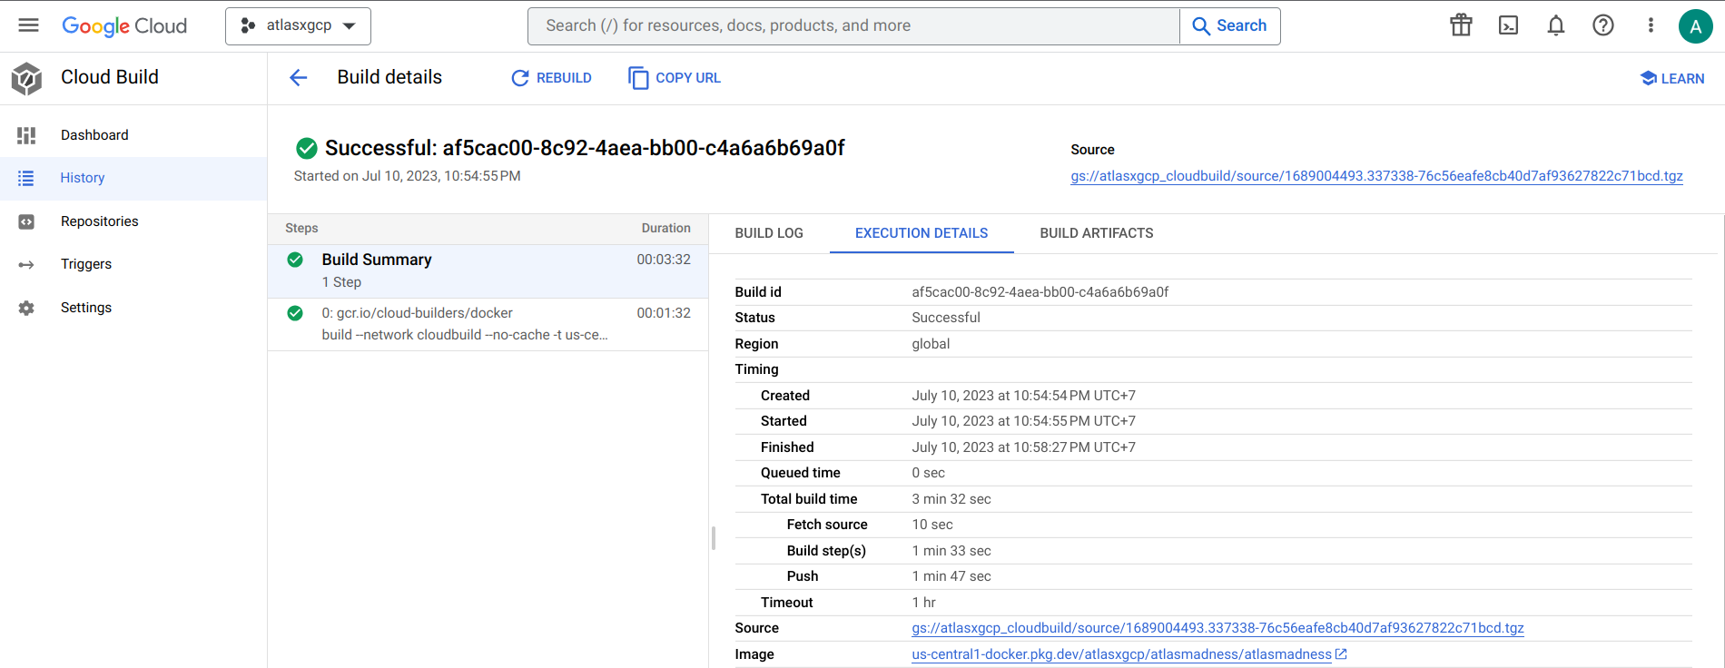The height and width of the screenshot is (668, 1725).
Task: Click the green check beside Build Summary
Action: (295, 260)
